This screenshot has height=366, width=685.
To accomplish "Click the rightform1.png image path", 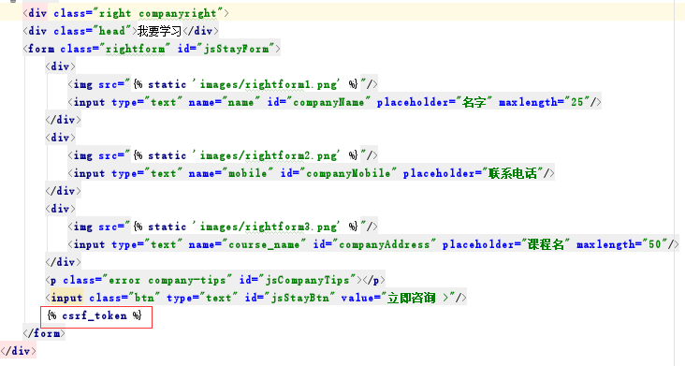I will pyautogui.click(x=269, y=84).
